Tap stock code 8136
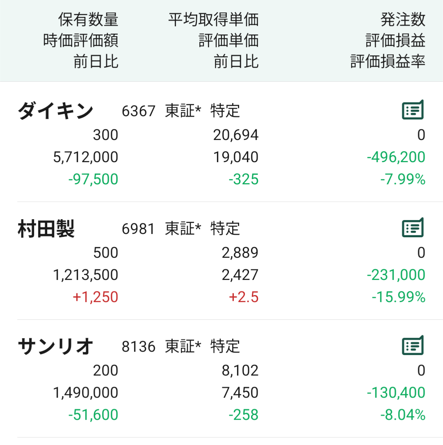443x445 pixels. tap(138, 346)
